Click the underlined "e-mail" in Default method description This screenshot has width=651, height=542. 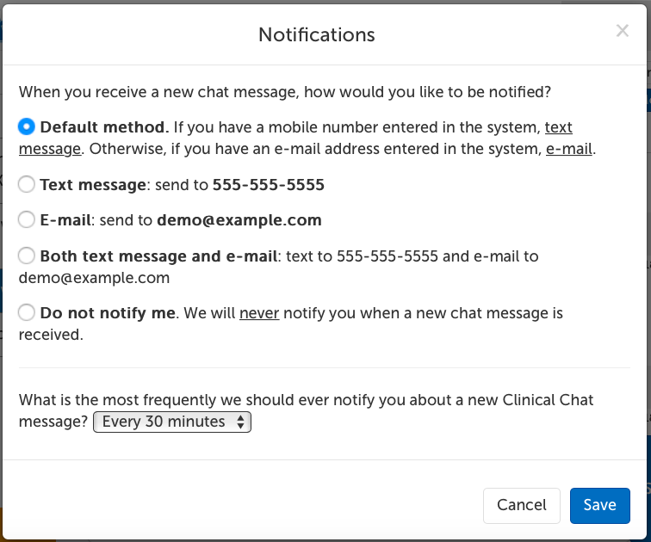568,148
